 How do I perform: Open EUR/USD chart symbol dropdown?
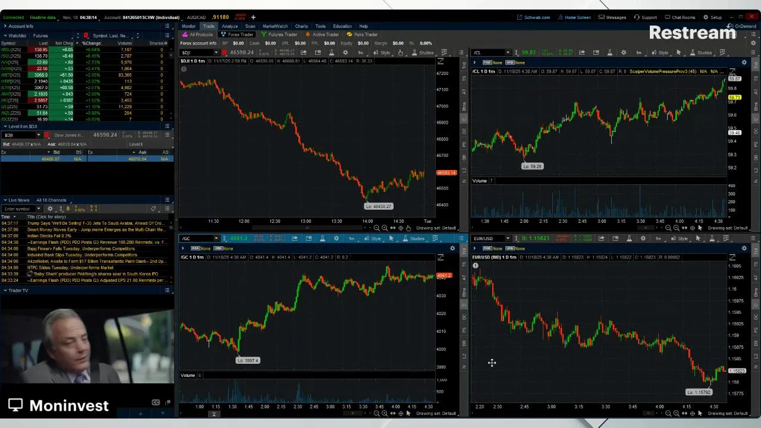tap(508, 238)
